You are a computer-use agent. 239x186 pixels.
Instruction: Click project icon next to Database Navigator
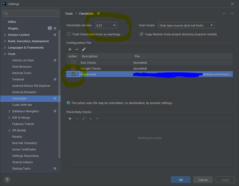(55, 111)
